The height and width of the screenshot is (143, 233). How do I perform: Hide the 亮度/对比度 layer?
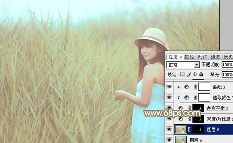[x=169, y=119]
